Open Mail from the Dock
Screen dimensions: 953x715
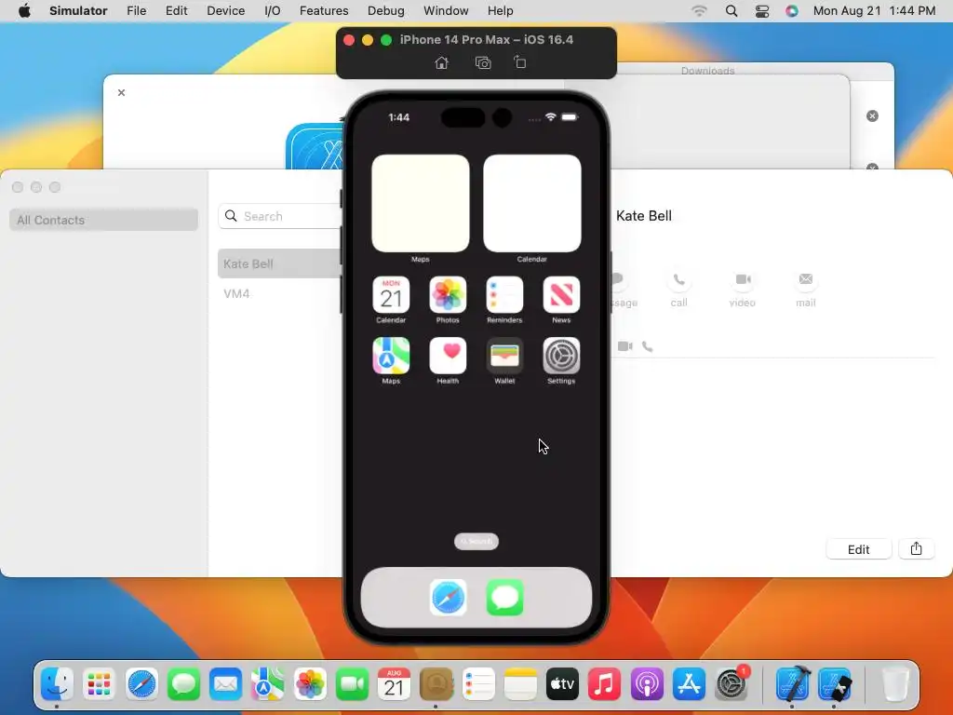(225, 684)
